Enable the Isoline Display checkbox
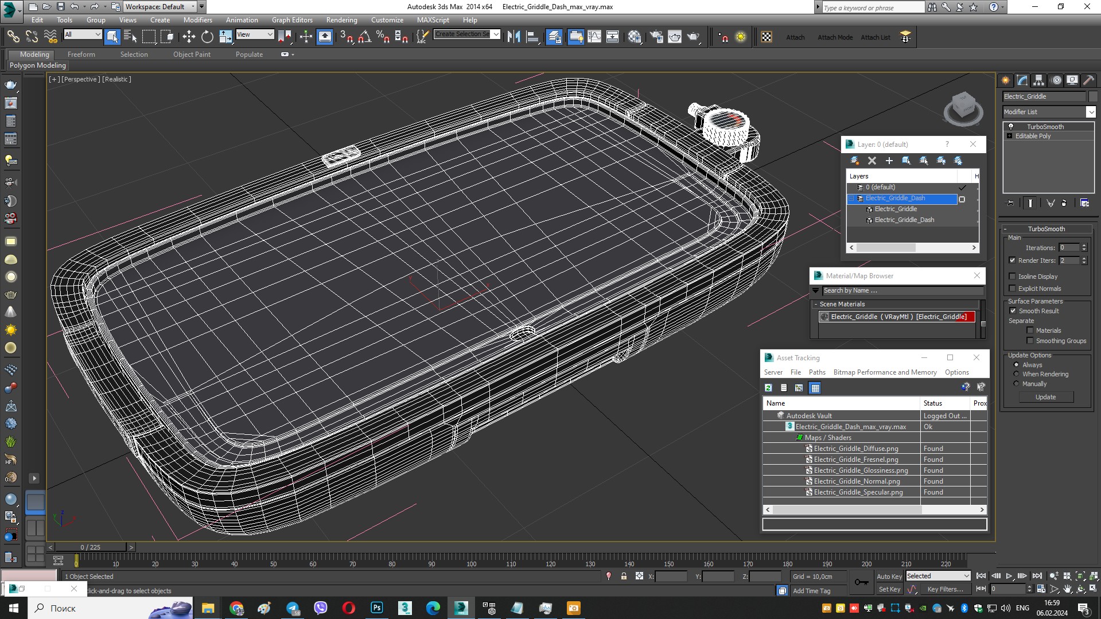This screenshot has width=1101, height=619. [1013, 277]
